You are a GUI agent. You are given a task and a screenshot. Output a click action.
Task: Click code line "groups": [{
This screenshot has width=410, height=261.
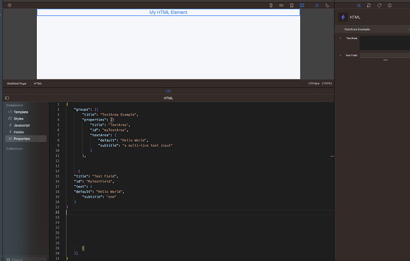86,109
